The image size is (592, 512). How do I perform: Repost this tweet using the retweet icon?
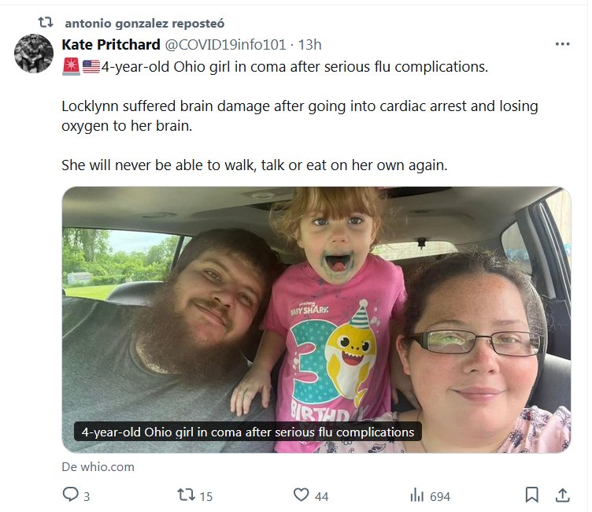pos(186,495)
